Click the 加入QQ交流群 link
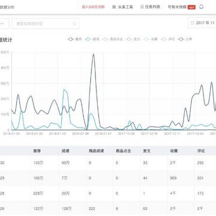 coord(93,7)
